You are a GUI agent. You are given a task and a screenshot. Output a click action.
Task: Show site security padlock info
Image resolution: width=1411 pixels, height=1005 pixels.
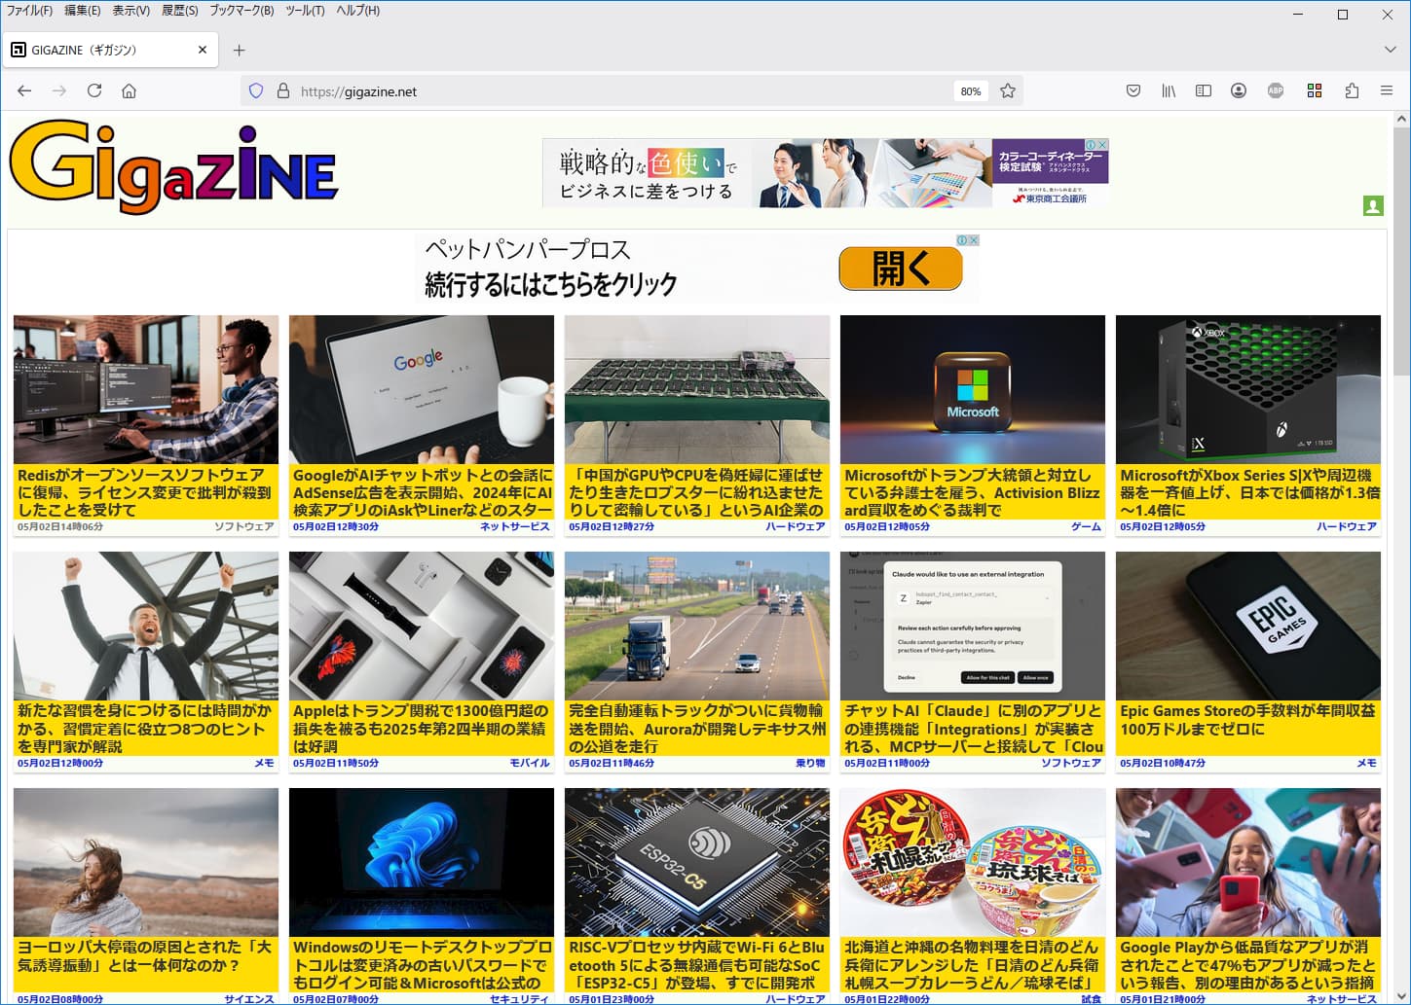pyautogui.click(x=283, y=90)
